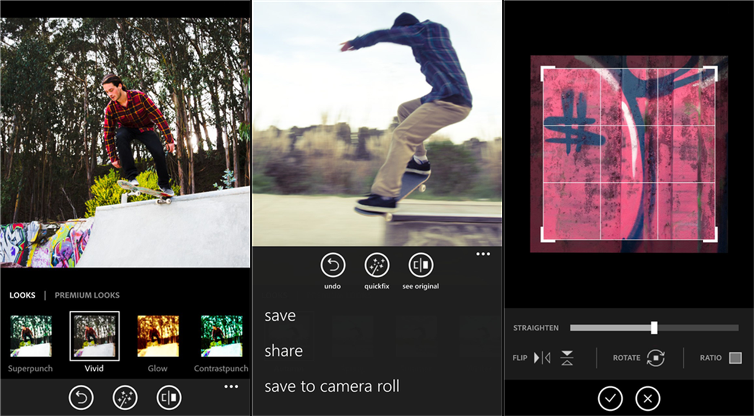Choose 'save' from the menu
Viewport: 754px width, 416px height.
[280, 316]
